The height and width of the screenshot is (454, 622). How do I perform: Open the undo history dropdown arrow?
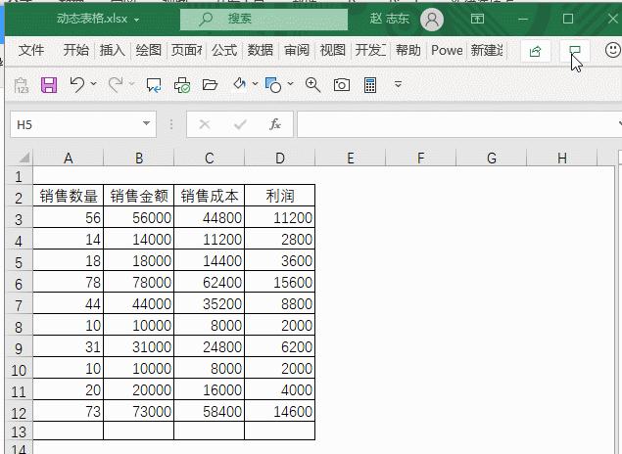[94, 83]
